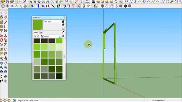
Task: Go to Previous camera view
Action: tap(1, 72)
